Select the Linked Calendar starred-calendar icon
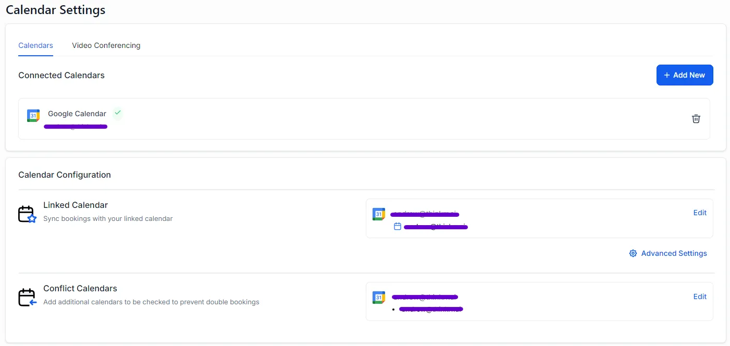 [x=27, y=214]
